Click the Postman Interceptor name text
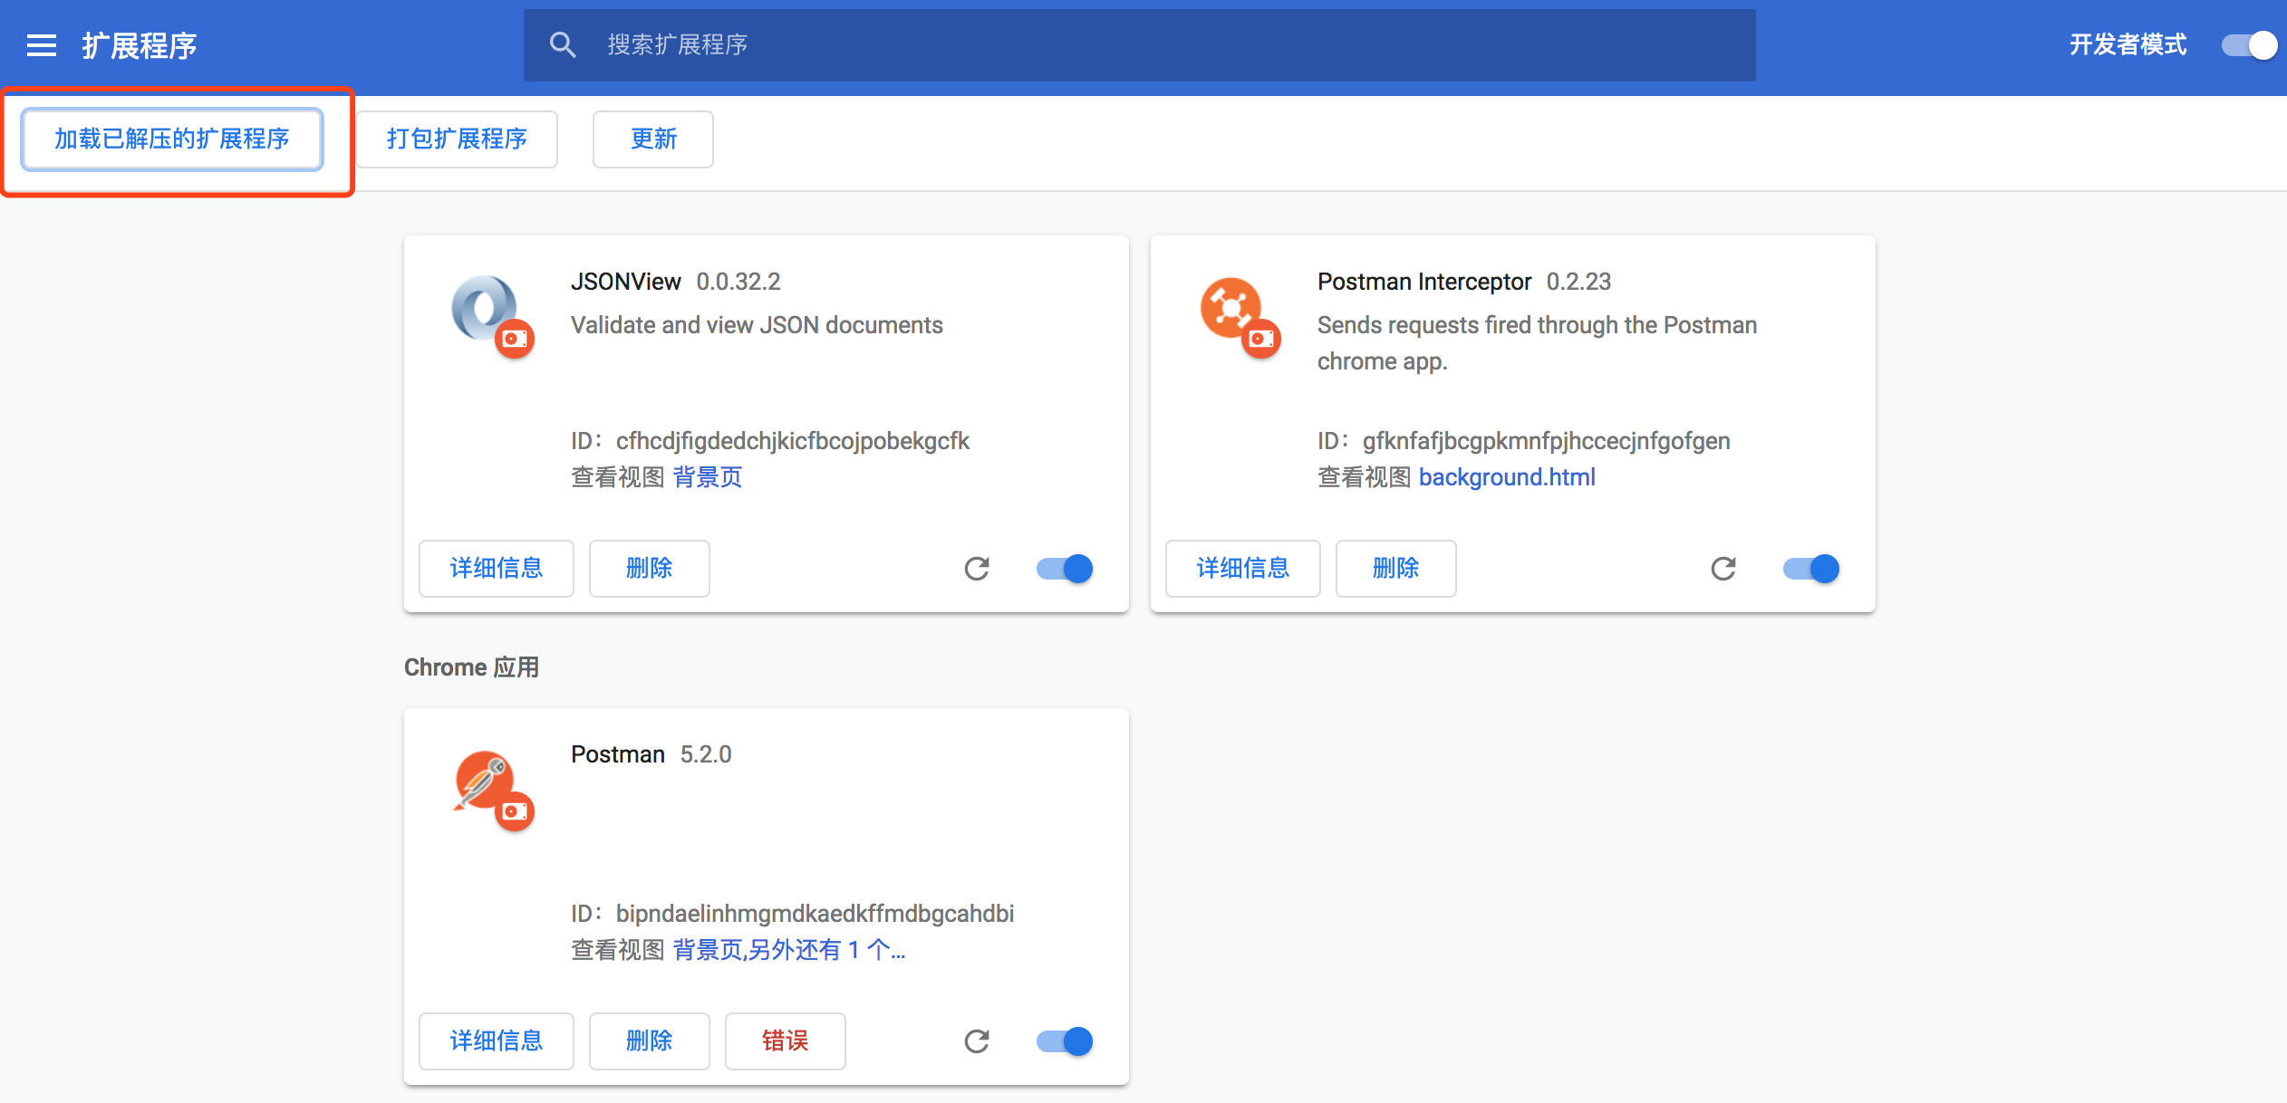This screenshot has width=2287, height=1103. [x=1424, y=282]
